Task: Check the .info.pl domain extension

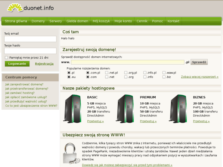Action: point(145,73)
